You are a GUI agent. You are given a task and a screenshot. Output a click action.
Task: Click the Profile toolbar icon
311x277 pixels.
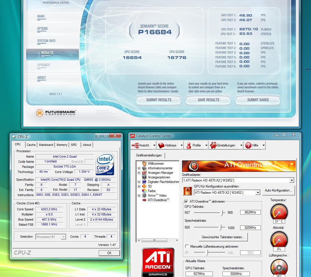tap(189, 145)
